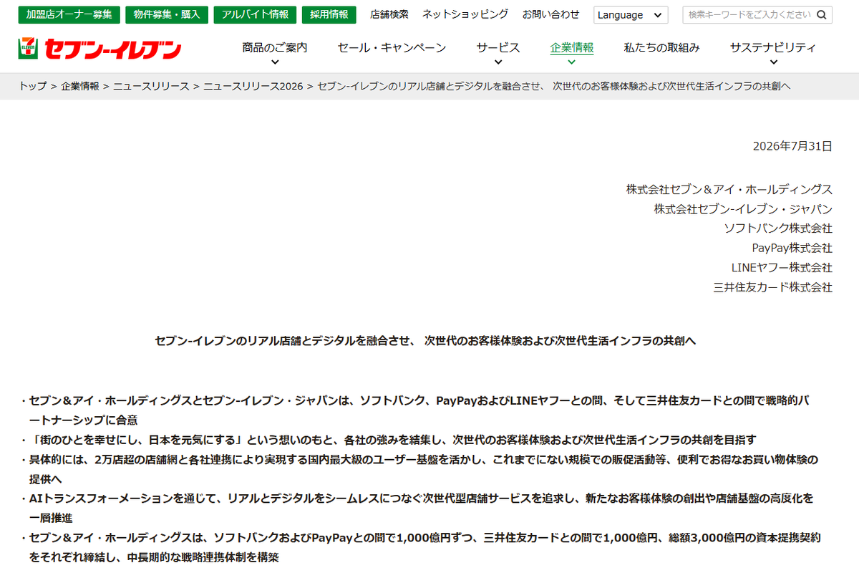The width and height of the screenshot is (859, 573).
Task: Open サステナビリティ menu
Action: click(x=773, y=48)
